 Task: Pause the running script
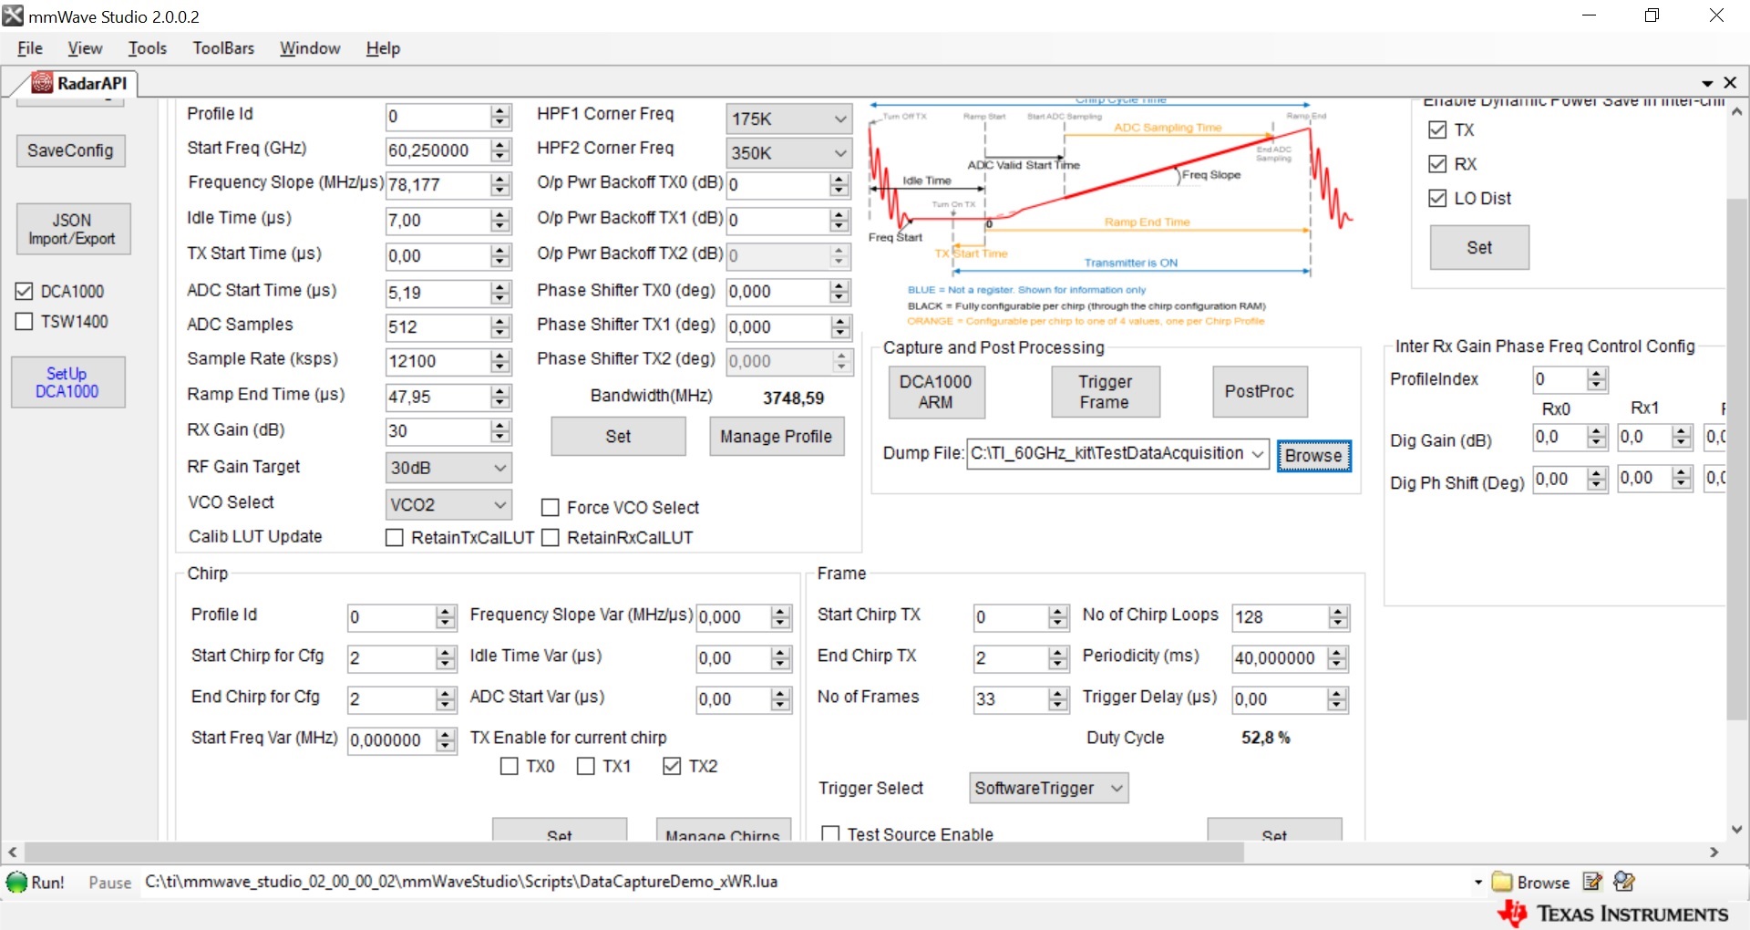(109, 883)
